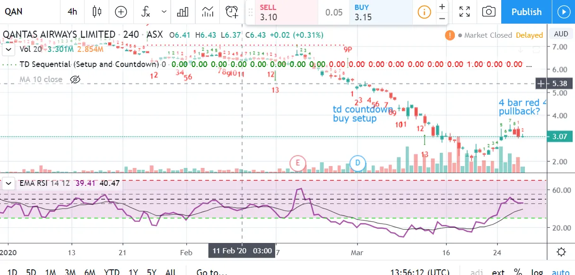The image size is (575, 275).
Task: Click the 0.05 spread value
Action: [334, 12]
